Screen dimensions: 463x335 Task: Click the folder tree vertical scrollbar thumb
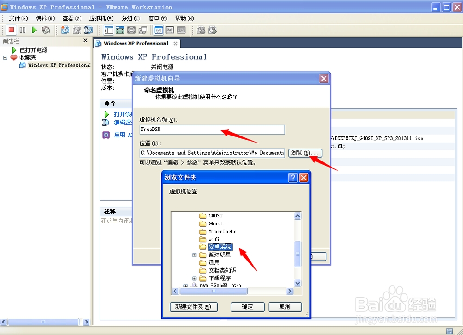tap(298, 254)
